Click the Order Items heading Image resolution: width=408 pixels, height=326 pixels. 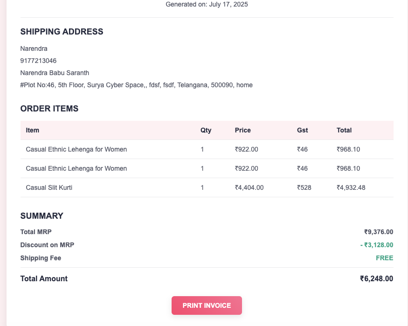(49, 109)
